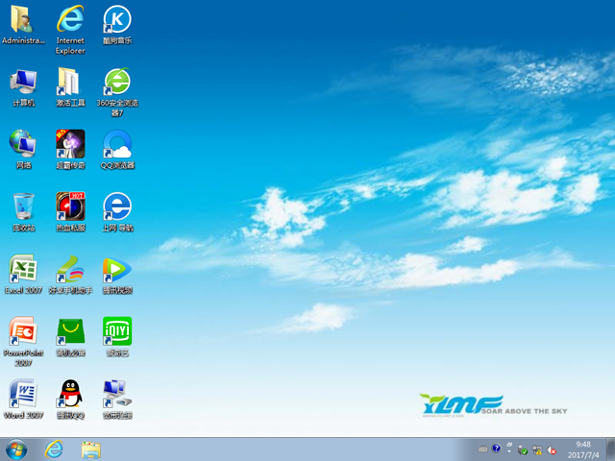Click the network warning tray icon
The width and height of the screenshot is (615, 461).
pos(538,449)
